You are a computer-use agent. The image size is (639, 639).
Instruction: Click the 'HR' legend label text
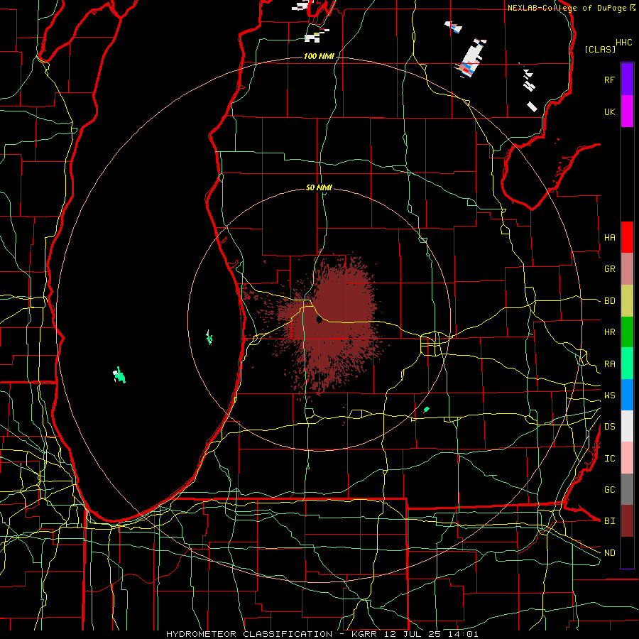pos(609,332)
